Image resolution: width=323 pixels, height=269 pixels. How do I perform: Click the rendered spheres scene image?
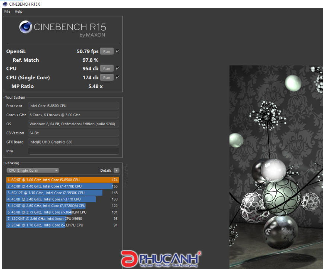276,167
